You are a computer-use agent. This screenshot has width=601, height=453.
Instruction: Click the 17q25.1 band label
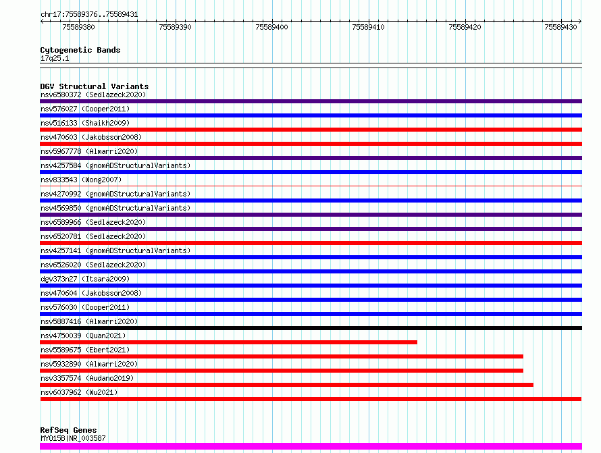pos(55,58)
